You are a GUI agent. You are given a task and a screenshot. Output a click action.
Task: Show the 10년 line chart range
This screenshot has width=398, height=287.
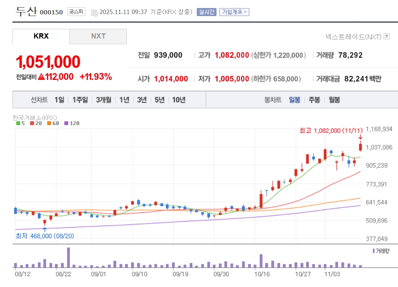click(179, 100)
